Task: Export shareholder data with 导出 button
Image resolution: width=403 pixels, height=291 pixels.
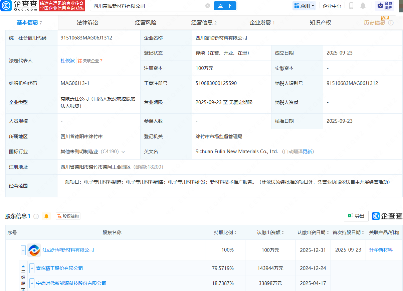Action: click(x=356, y=216)
